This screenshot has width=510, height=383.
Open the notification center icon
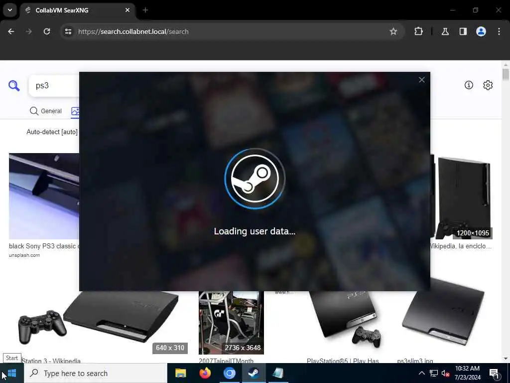(x=495, y=374)
